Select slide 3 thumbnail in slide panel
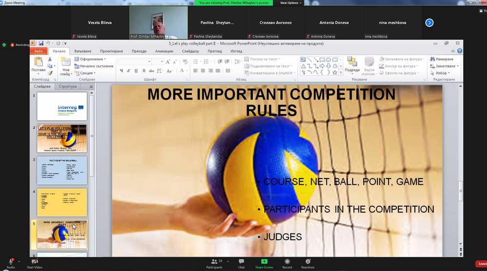 pyautogui.click(x=62, y=170)
